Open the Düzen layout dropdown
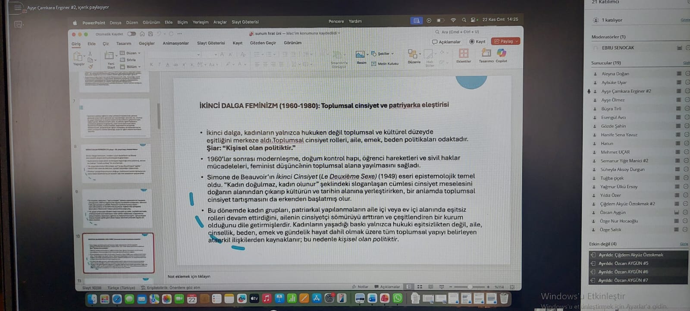Image resolution: width=690 pixels, height=311 pixels. coord(131,53)
